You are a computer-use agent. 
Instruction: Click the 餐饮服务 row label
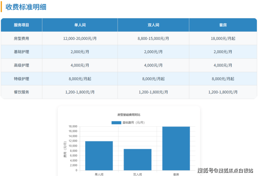[x=21, y=92]
